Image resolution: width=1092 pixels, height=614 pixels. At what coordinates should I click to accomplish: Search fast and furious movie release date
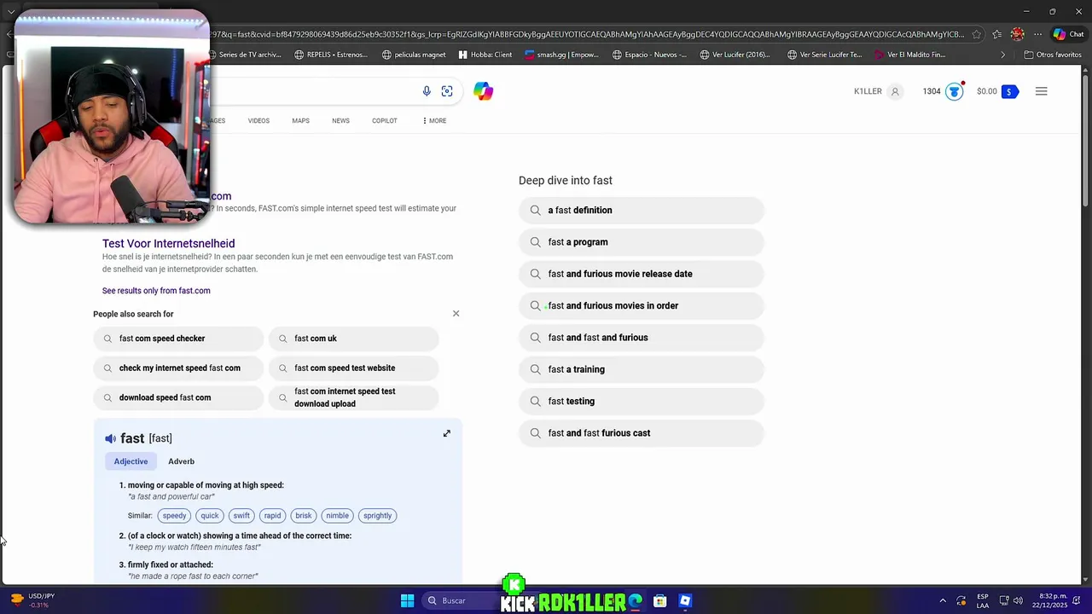tap(641, 274)
